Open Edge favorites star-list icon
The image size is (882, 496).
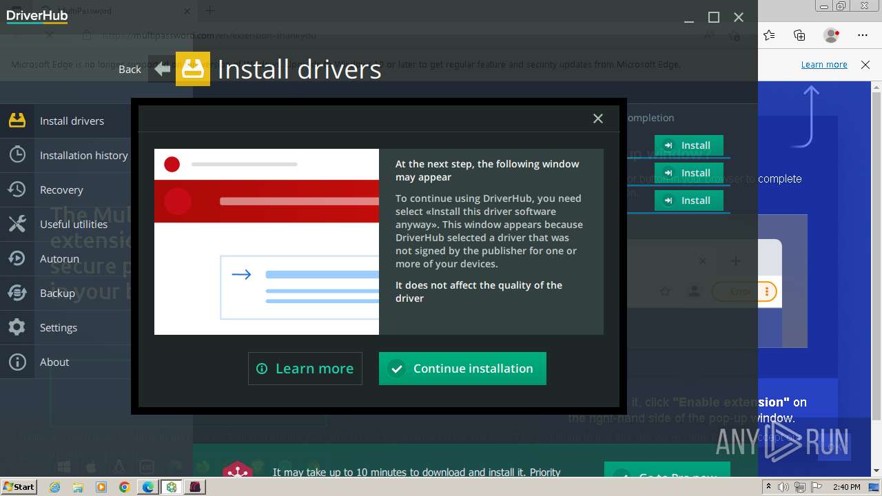tap(769, 35)
